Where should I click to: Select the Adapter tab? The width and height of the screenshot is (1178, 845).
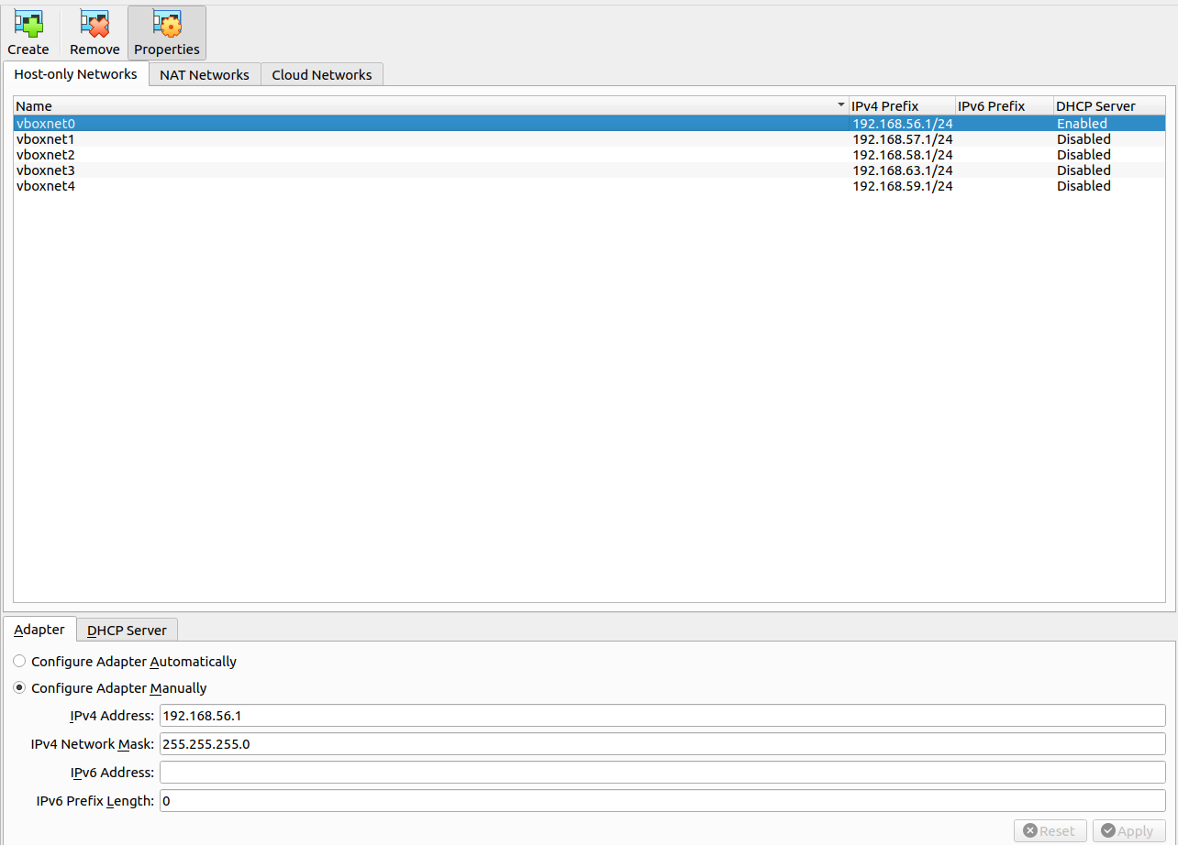[39, 630]
